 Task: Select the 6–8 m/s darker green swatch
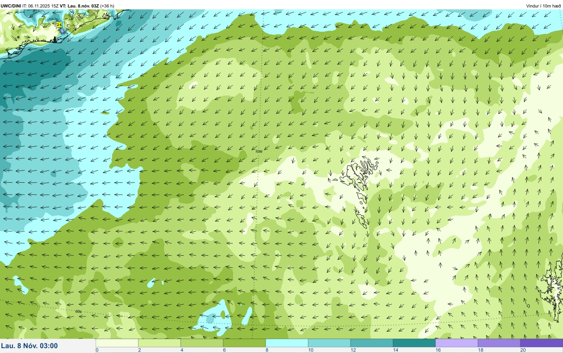click(244, 343)
